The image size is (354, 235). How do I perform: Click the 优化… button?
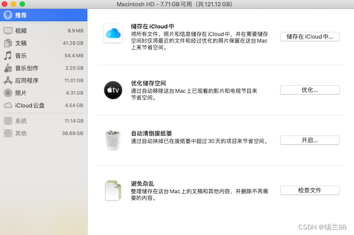pos(309,90)
